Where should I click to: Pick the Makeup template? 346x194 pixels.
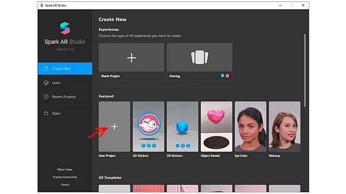pyautogui.click(x=284, y=126)
